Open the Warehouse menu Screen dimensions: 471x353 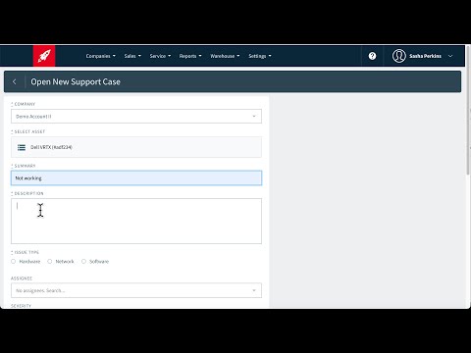tap(225, 56)
